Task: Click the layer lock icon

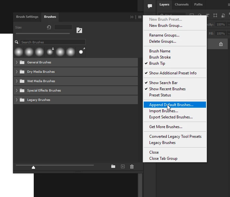Action: tap(221, 44)
